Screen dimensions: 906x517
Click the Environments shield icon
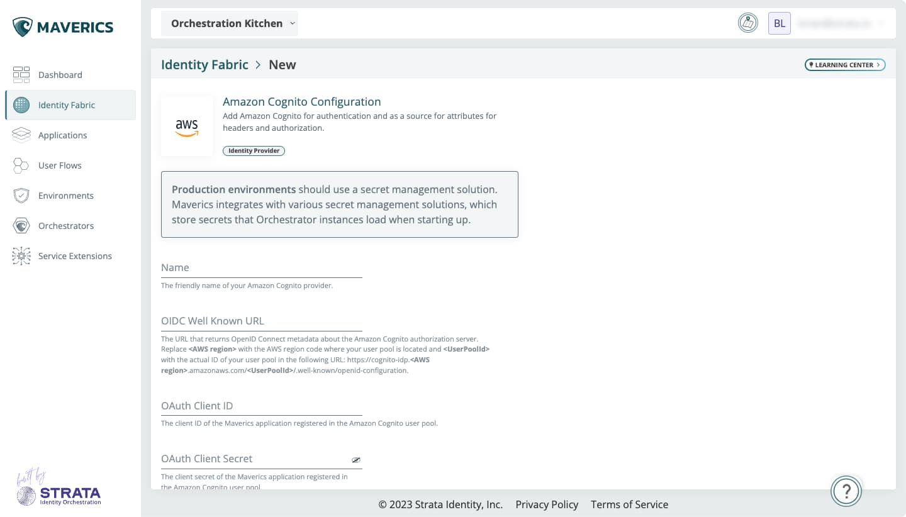tap(21, 196)
